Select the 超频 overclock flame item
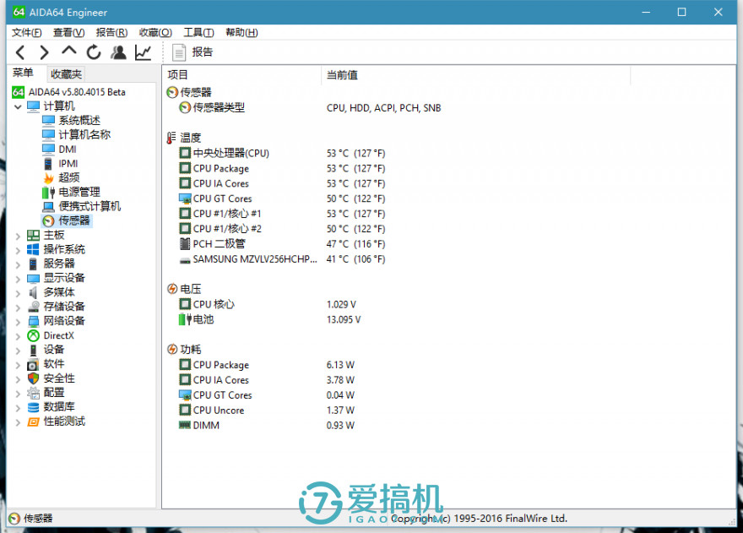743x533 pixels. coord(68,177)
